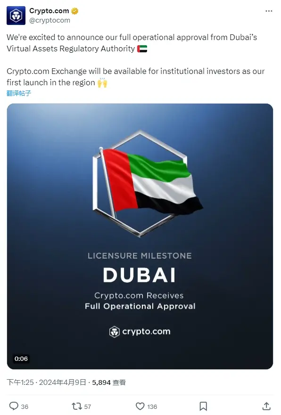
Task: Click the gold verified badge next to Crypto.com
Action: pos(75,9)
